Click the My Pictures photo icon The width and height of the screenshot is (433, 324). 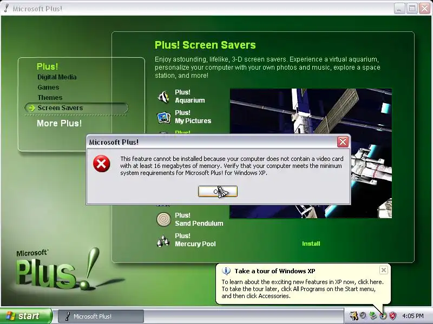pyautogui.click(x=163, y=118)
